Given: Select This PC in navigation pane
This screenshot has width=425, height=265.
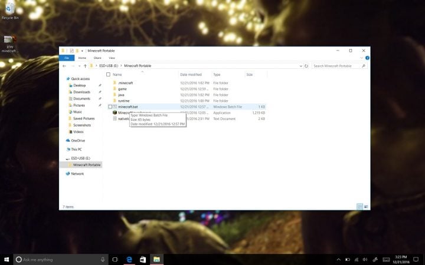Looking at the screenshot, I should tap(76, 149).
